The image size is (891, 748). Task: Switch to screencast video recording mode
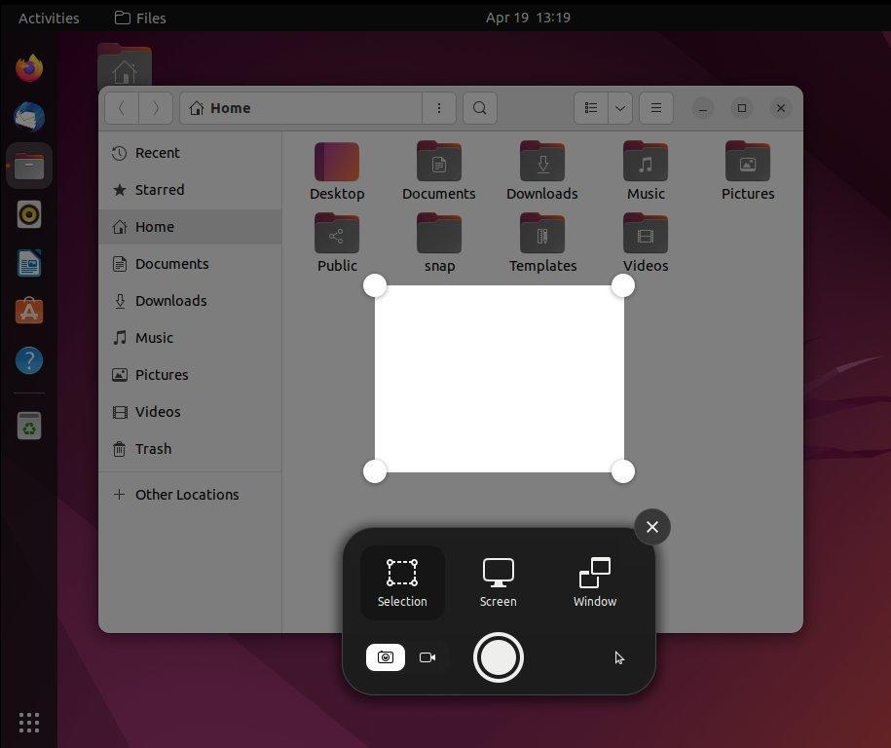[x=427, y=657]
